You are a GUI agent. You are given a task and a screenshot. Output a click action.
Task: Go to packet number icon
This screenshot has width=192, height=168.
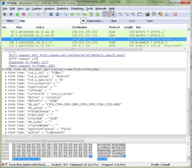pyautogui.click(x=84, y=14)
